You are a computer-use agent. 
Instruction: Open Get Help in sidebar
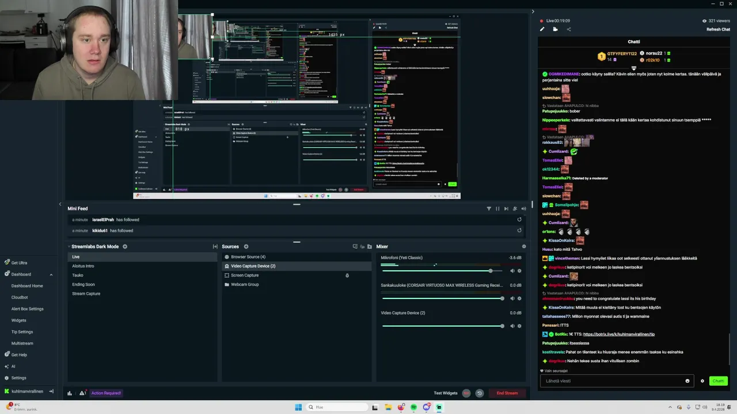tap(19, 355)
